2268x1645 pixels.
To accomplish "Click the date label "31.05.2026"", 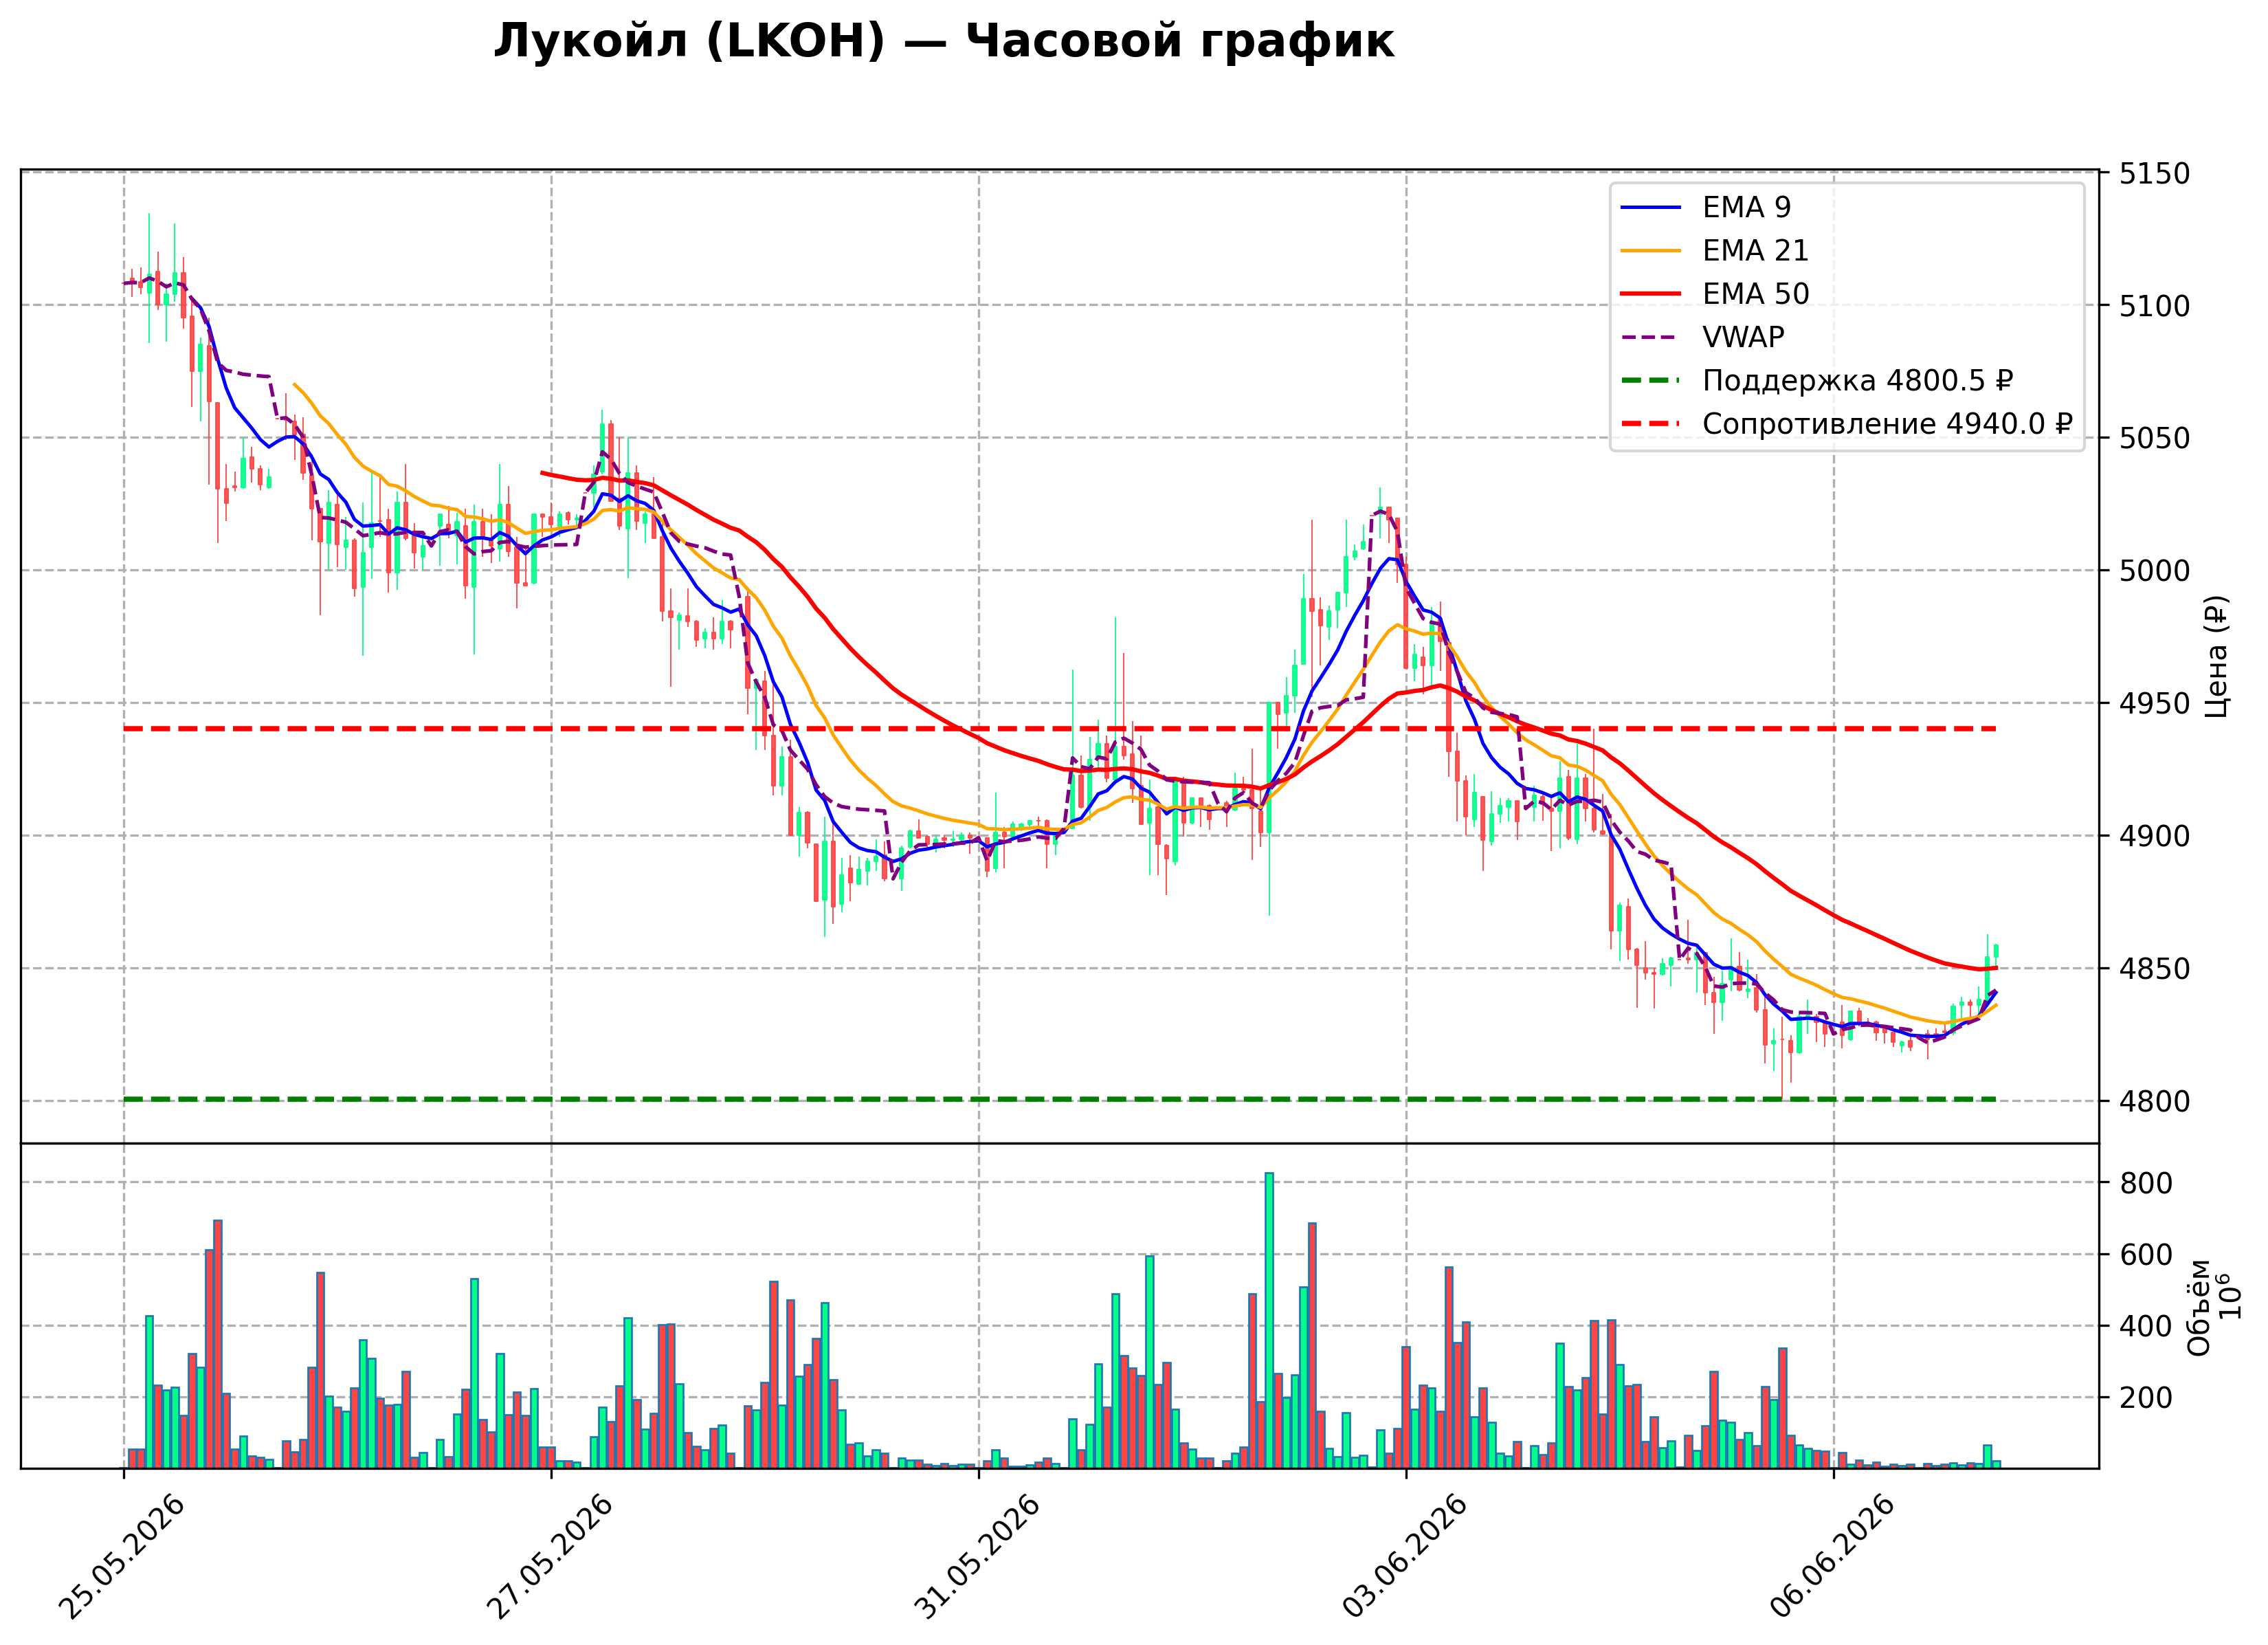I will click(x=978, y=1557).
